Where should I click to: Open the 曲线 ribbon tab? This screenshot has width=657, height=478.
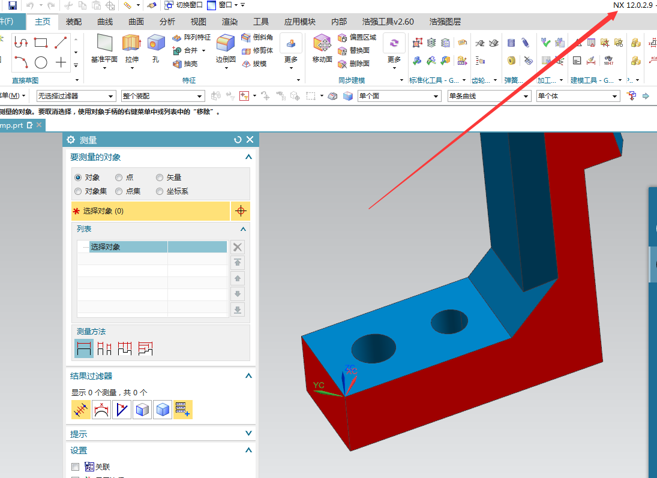tap(105, 22)
